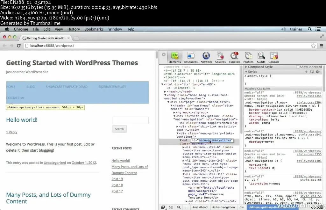326x210 pixels.
Task: Expand the ul sub-menu node
Action: [187, 201]
